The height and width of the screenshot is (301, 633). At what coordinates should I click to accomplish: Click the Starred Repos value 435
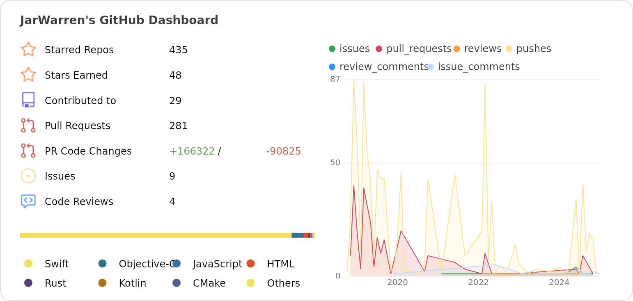click(179, 50)
